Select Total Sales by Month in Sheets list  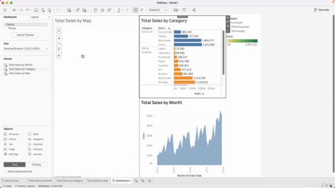(x=20, y=65)
